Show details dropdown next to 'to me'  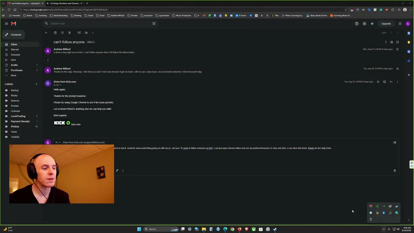tap(60, 85)
